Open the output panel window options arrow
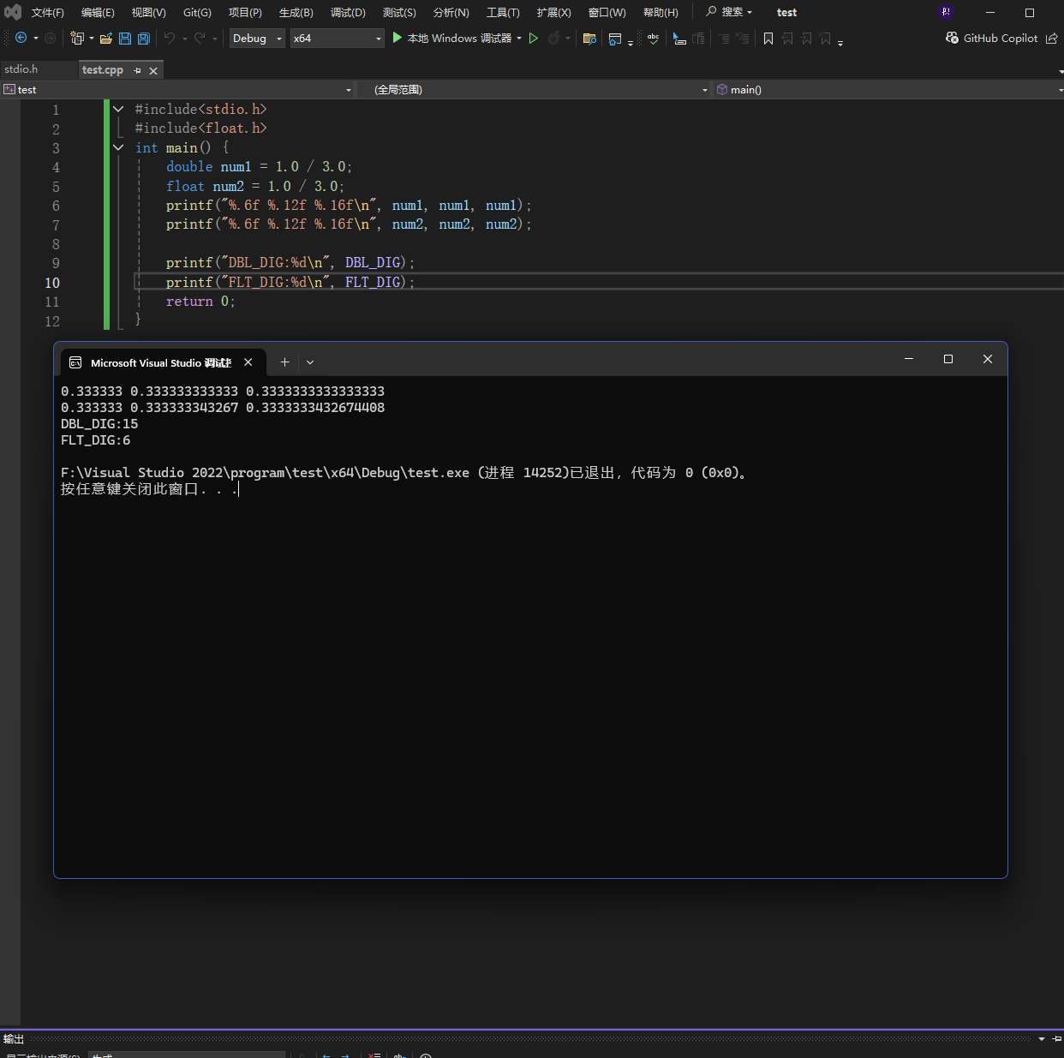 [x=1042, y=1039]
